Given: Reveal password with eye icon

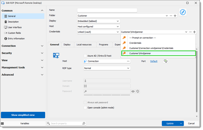Looking at the screenshot, I should point(133,91).
